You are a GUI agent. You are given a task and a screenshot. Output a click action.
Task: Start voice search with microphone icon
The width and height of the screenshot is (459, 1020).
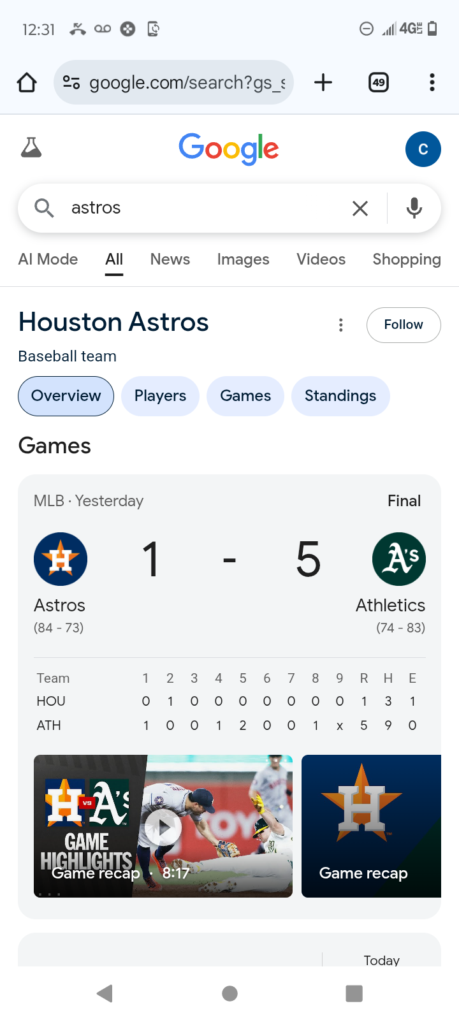coord(414,208)
